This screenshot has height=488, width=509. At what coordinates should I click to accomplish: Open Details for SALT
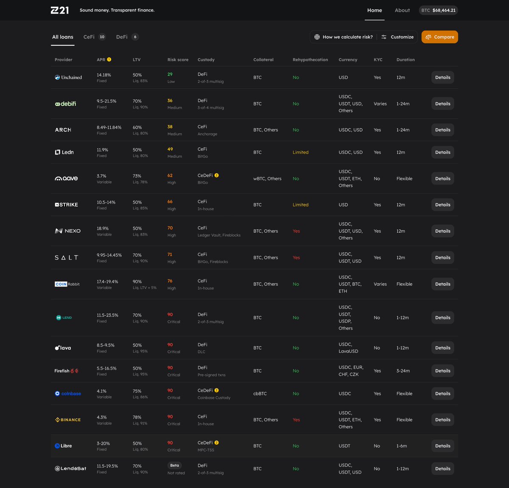[443, 257]
